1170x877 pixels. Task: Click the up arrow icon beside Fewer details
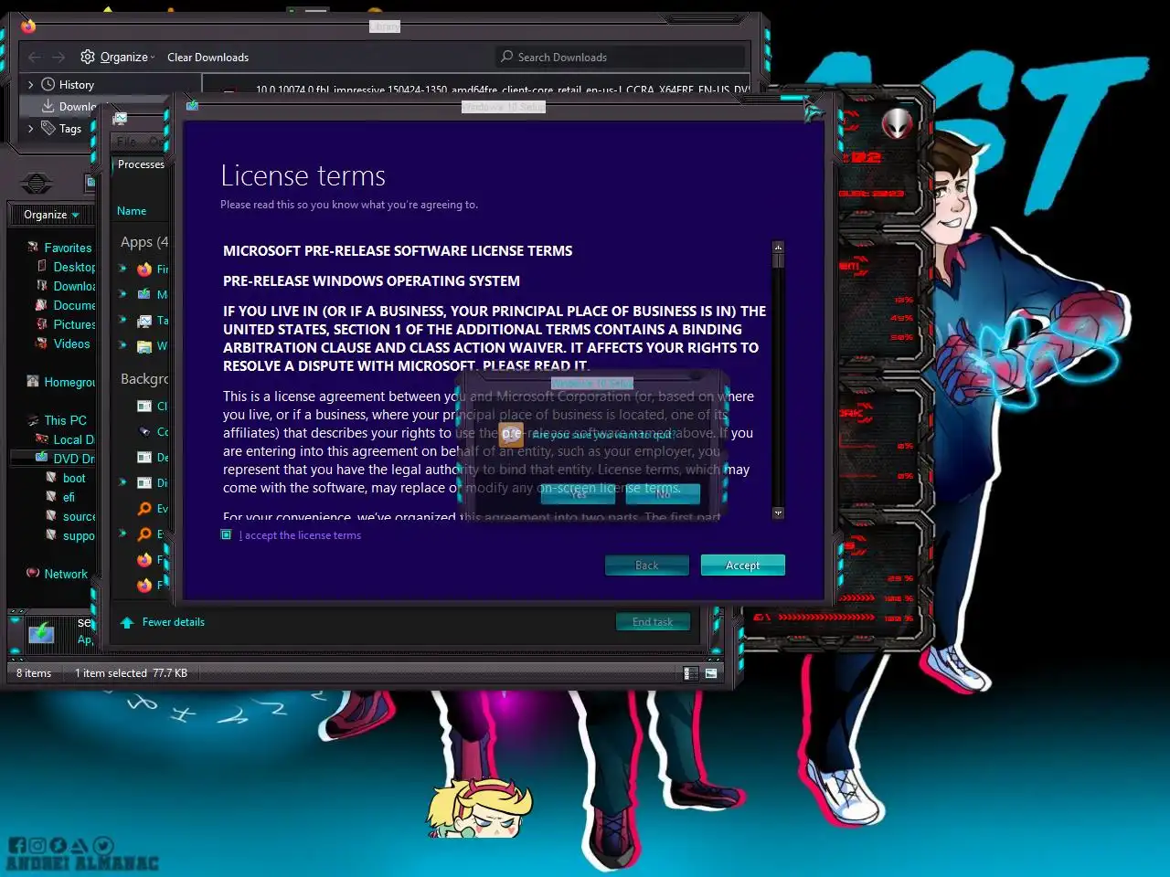pyautogui.click(x=127, y=622)
